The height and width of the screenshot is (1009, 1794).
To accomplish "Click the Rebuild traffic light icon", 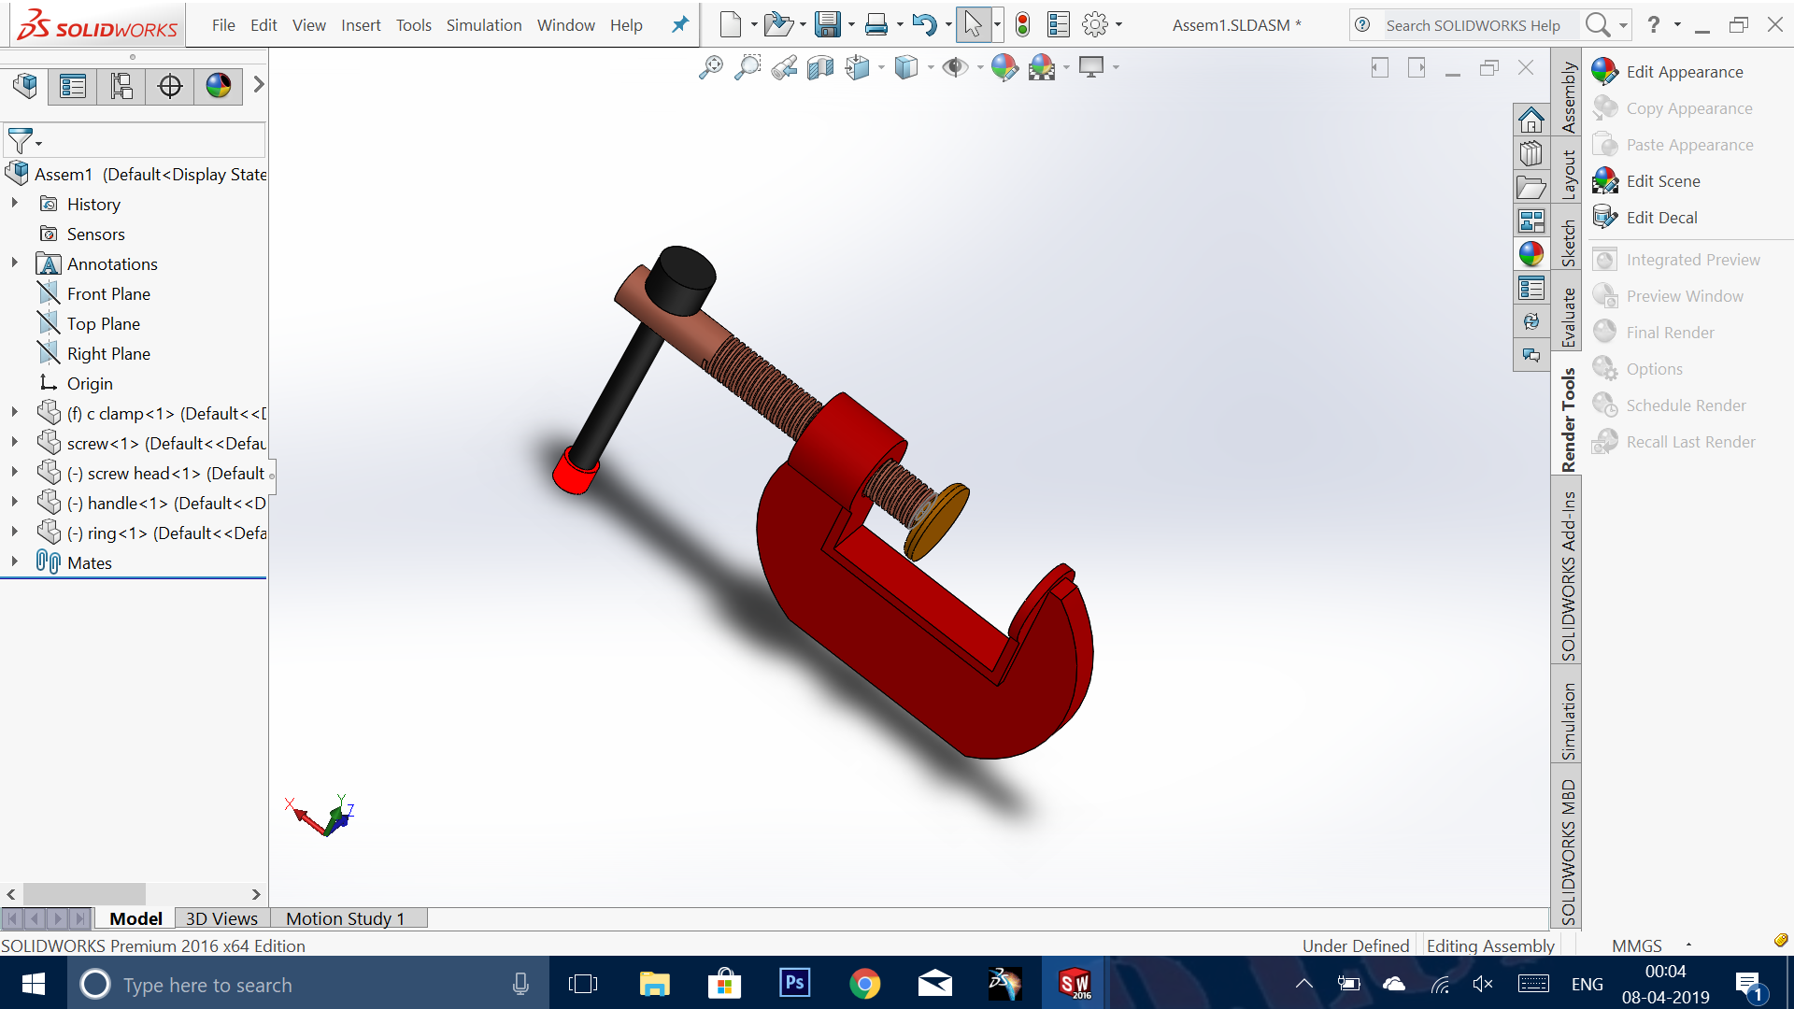I will [1022, 25].
